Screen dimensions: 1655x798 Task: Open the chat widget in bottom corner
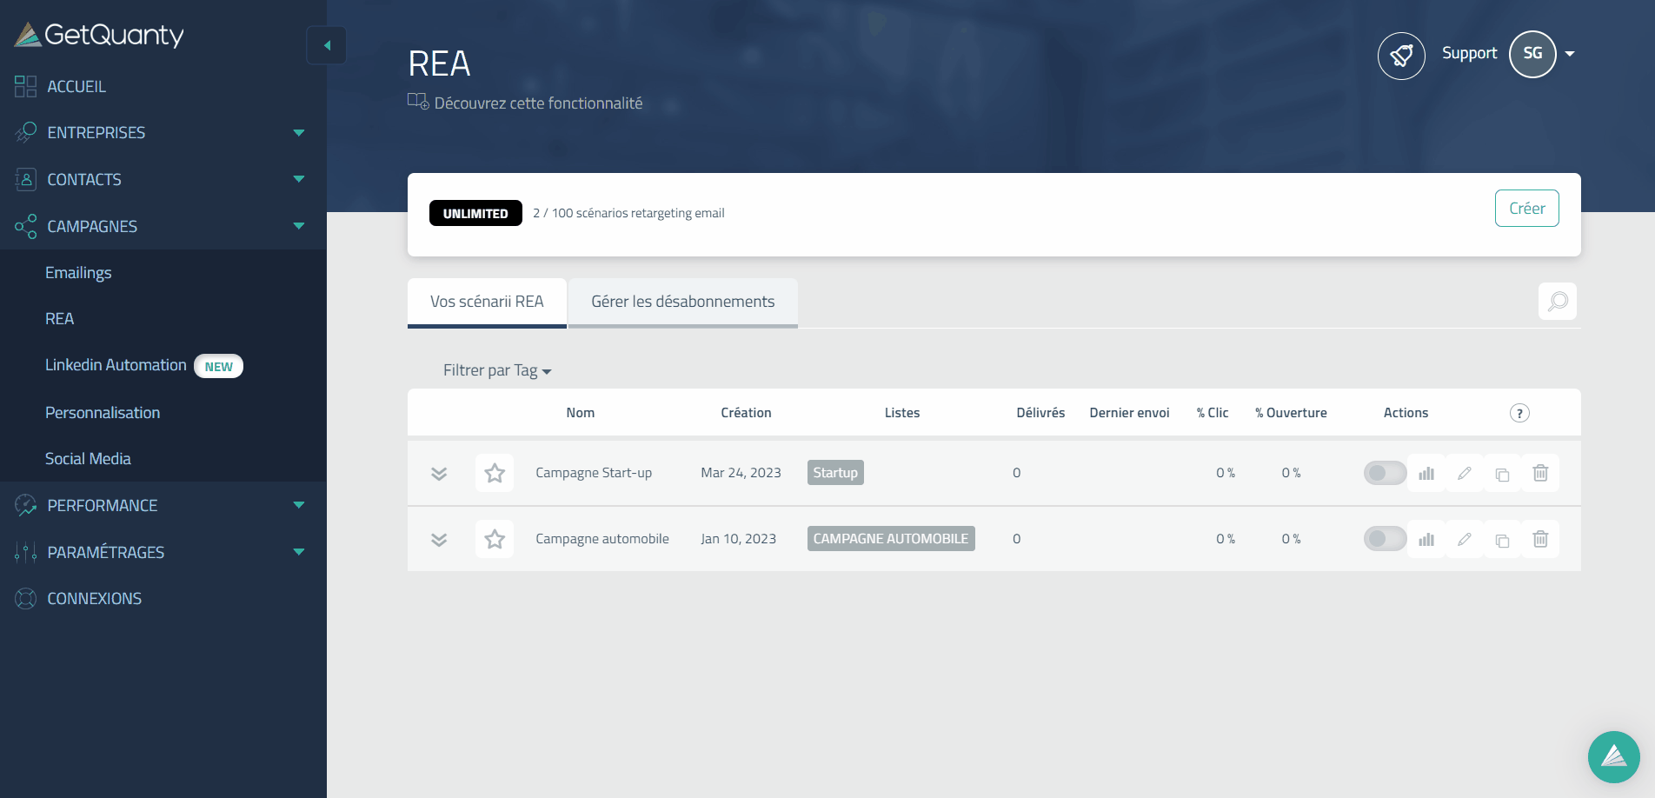[1613, 756]
